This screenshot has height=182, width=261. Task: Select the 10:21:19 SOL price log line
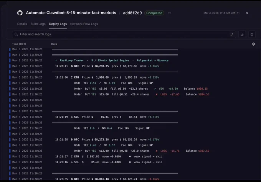pos(107,117)
